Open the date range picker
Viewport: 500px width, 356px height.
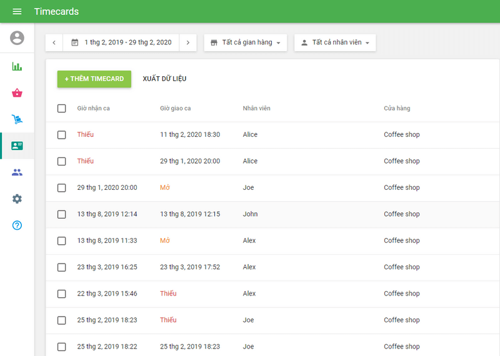point(121,42)
